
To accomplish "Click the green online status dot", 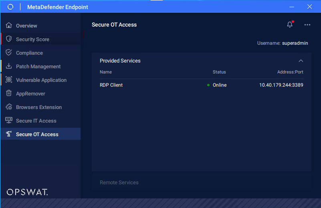I will point(208,85).
